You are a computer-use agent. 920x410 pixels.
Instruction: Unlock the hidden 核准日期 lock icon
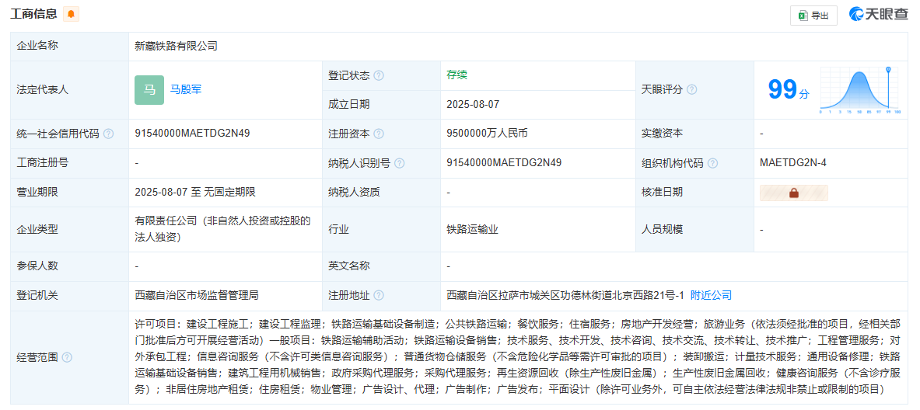[793, 193]
